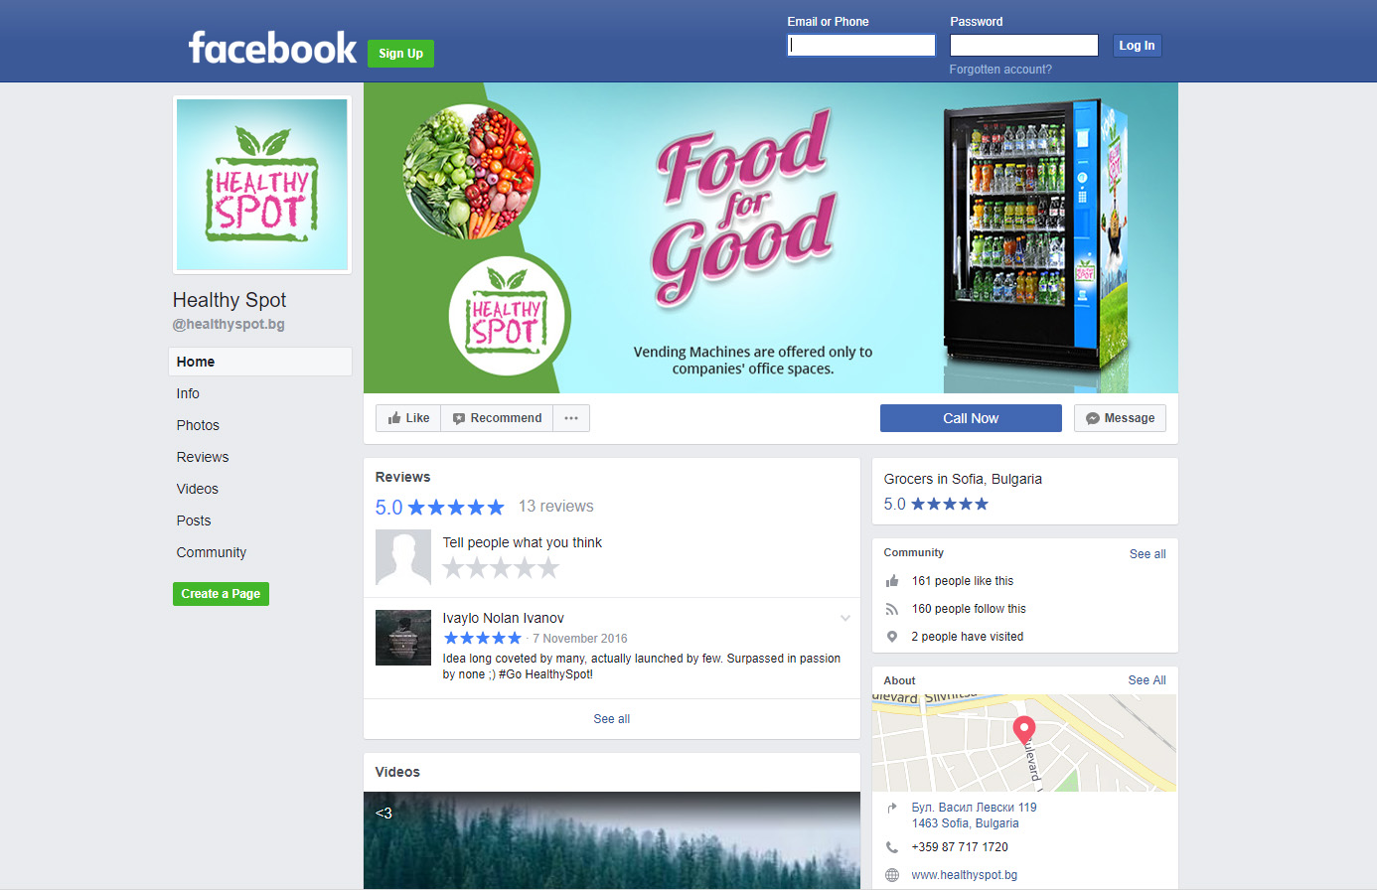
Task: Click the red map location pin
Action: point(1023,730)
